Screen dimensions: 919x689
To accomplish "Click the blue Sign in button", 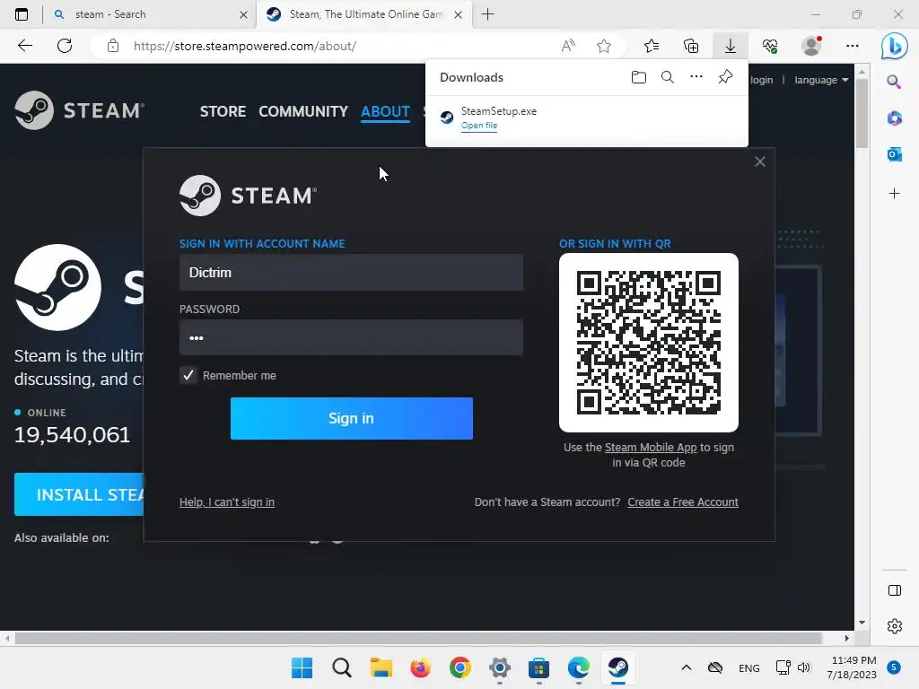I will pos(352,418).
